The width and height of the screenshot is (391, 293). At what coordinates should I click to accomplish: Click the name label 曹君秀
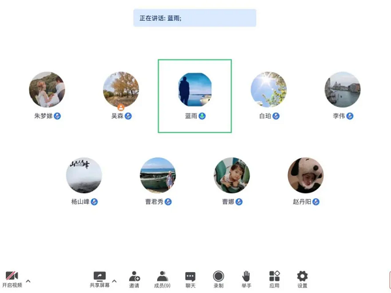click(x=154, y=202)
